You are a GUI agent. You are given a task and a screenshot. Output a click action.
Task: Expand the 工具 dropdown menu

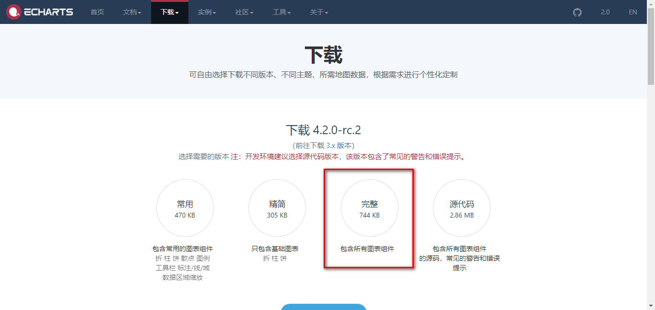[282, 12]
